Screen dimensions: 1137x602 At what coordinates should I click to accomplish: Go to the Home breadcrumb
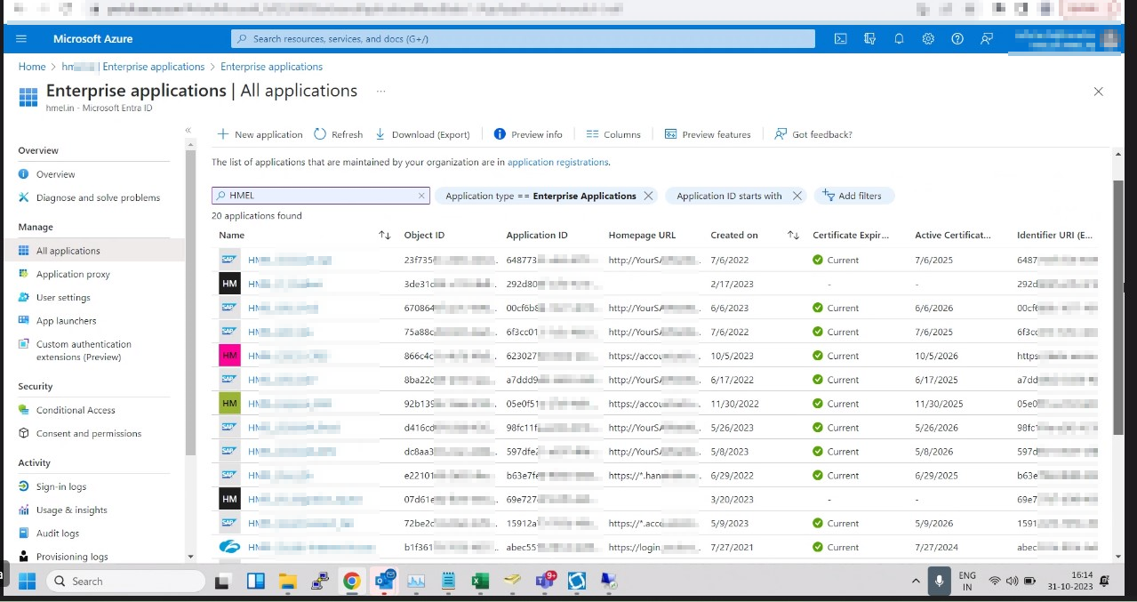pos(32,67)
